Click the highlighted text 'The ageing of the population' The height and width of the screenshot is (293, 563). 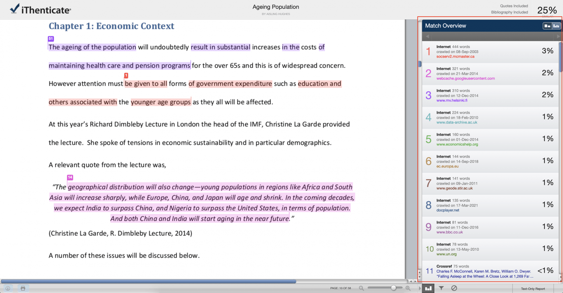[92, 47]
